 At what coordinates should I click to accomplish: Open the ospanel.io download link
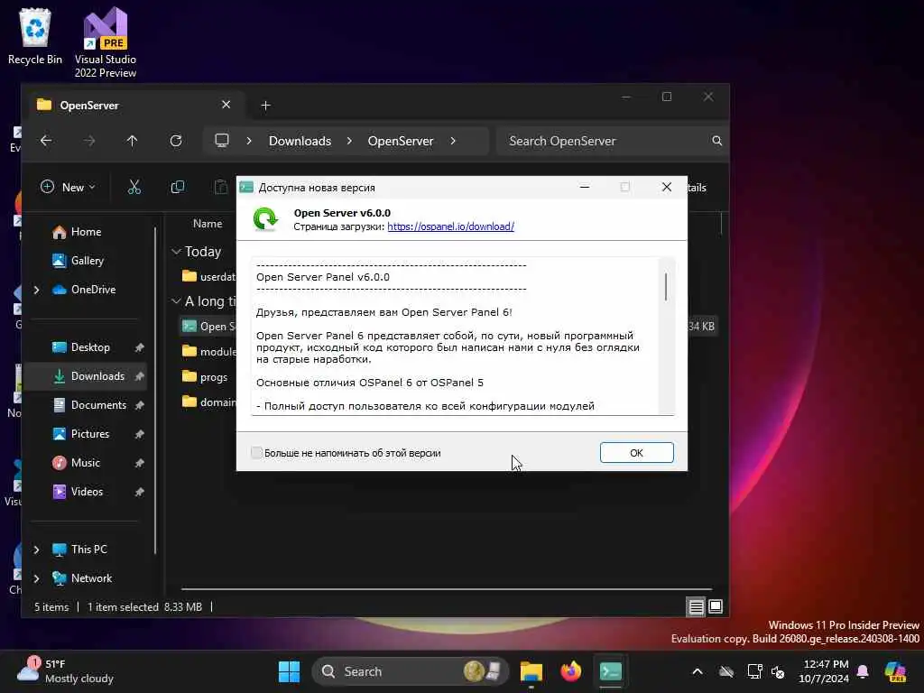tap(451, 226)
